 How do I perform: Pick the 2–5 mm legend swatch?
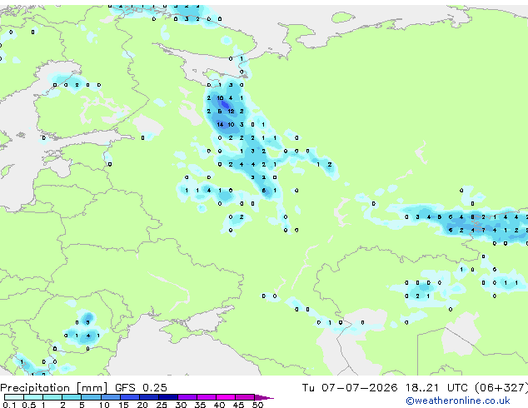click(x=72, y=397)
